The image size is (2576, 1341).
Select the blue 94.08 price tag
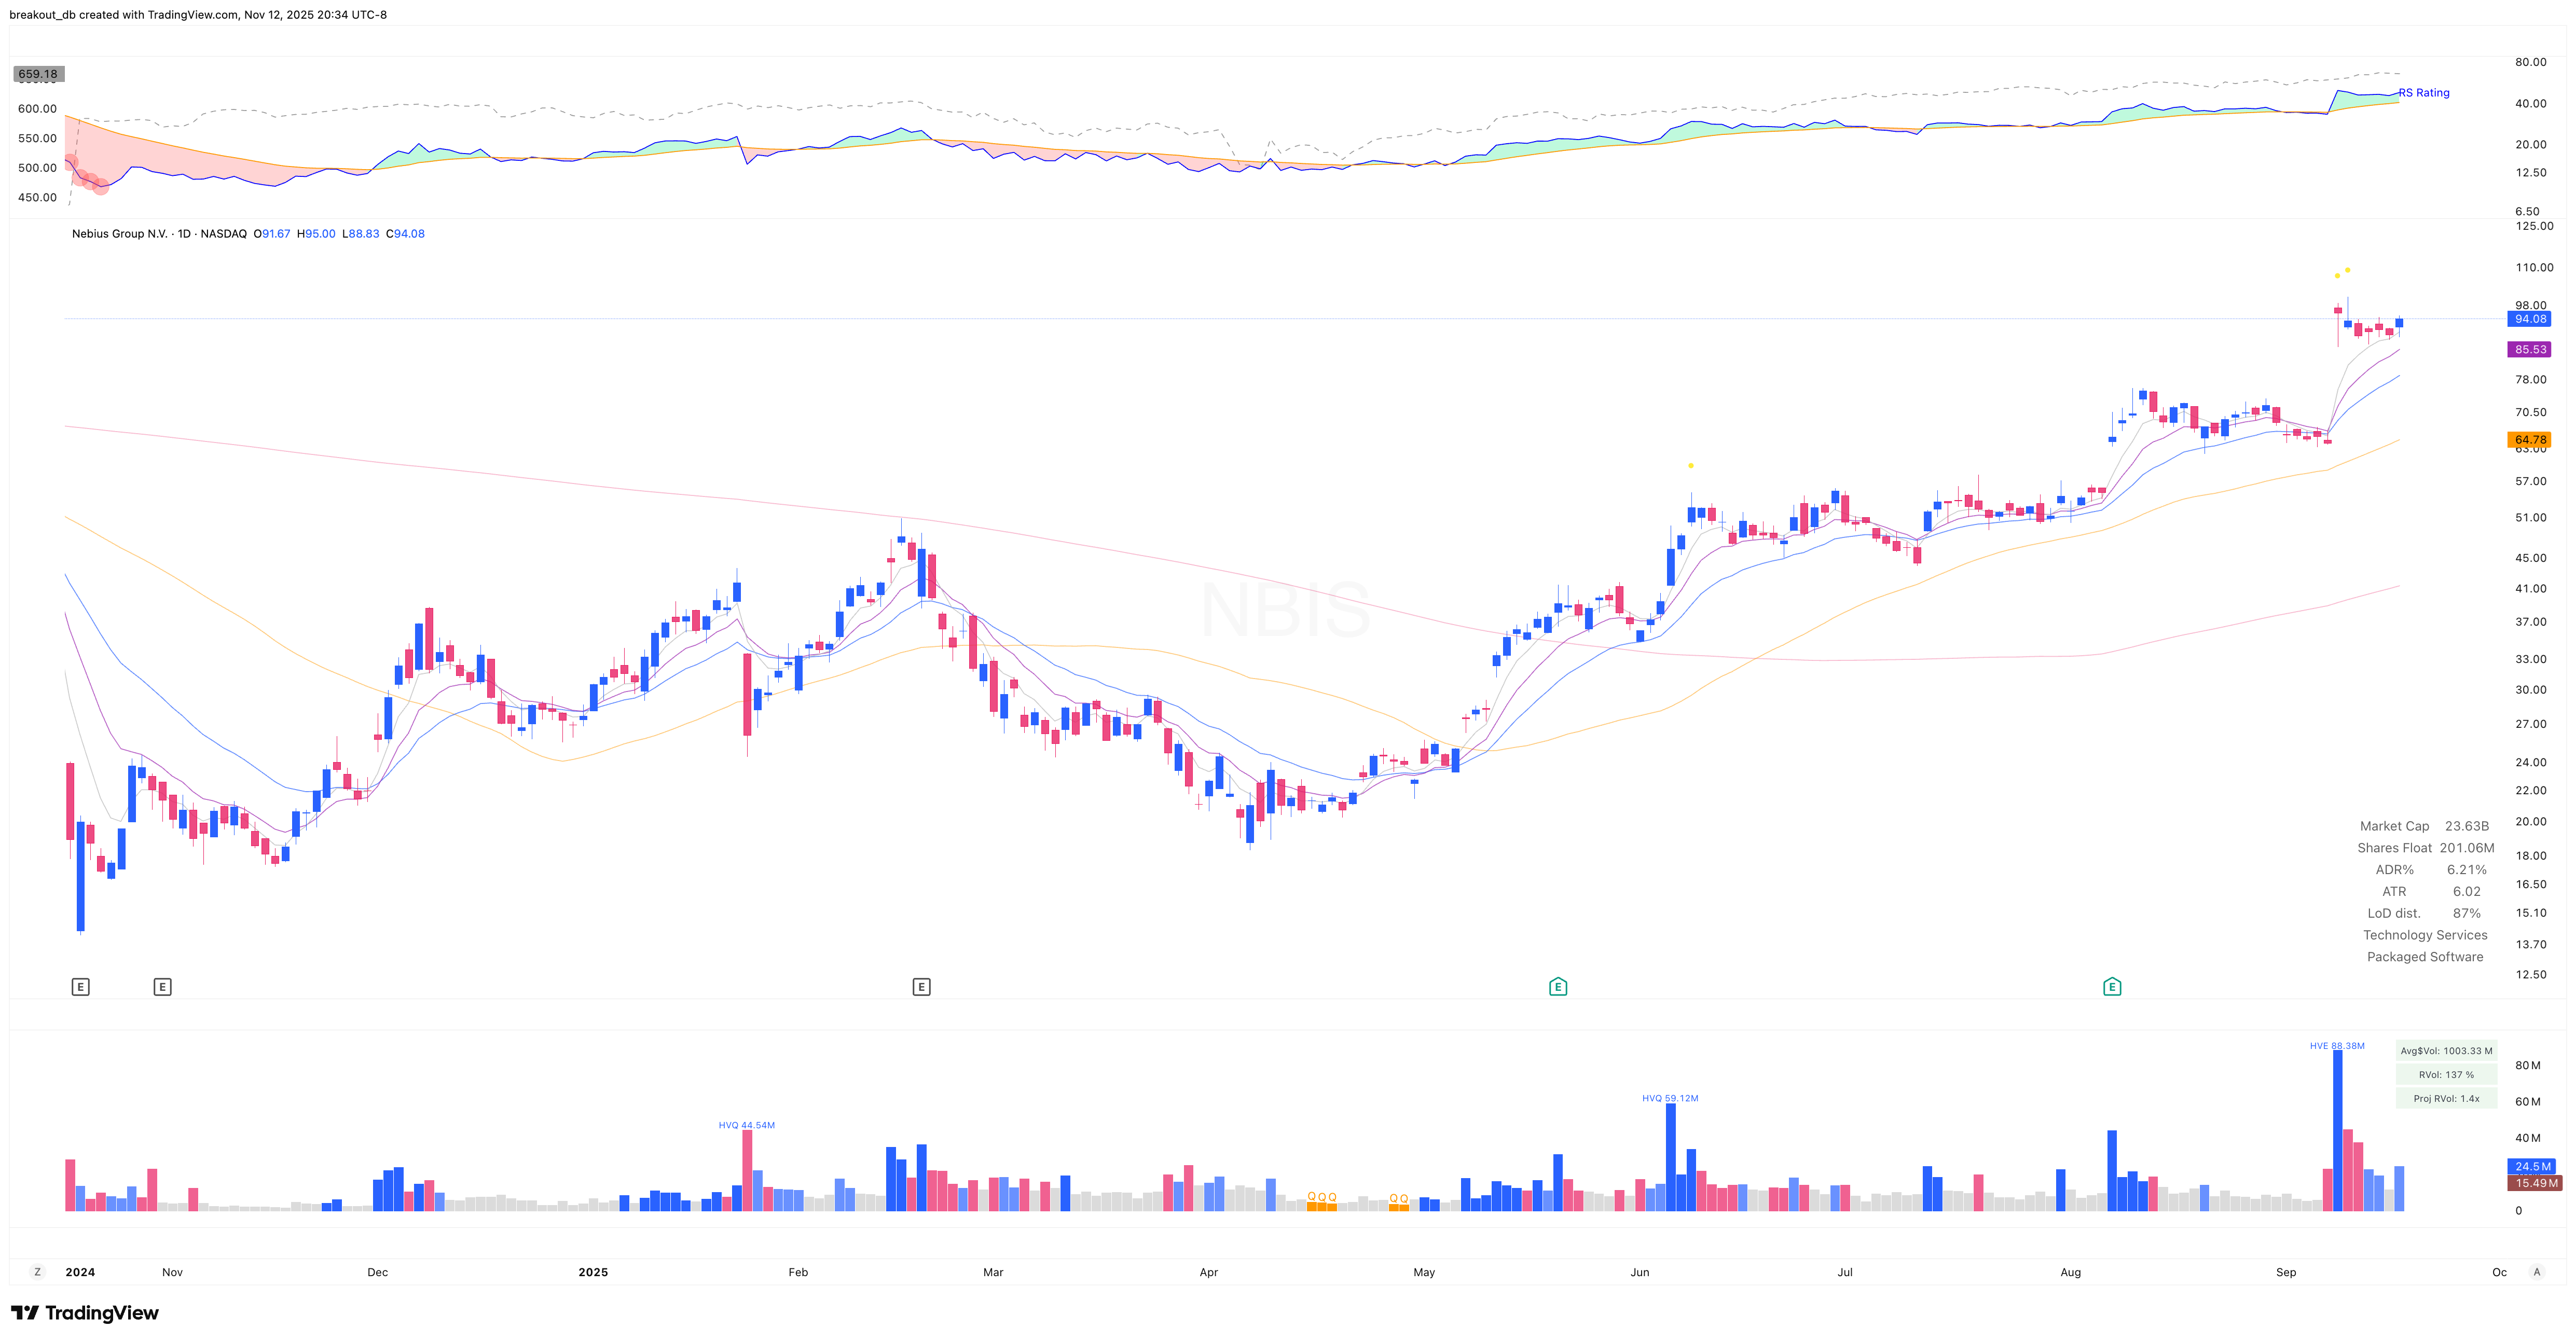tap(2530, 318)
